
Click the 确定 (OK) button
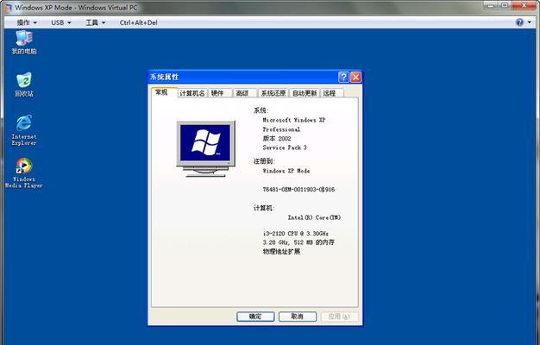point(255,317)
